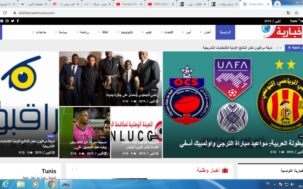The height and width of the screenshot is (189, 303).
Task: Open the File Explorer folder in taskbar
Action: point(21,184)
